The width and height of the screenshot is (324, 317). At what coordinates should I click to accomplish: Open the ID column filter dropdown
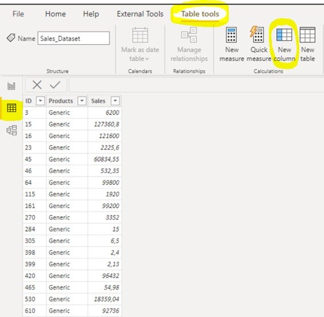(40, 101)
